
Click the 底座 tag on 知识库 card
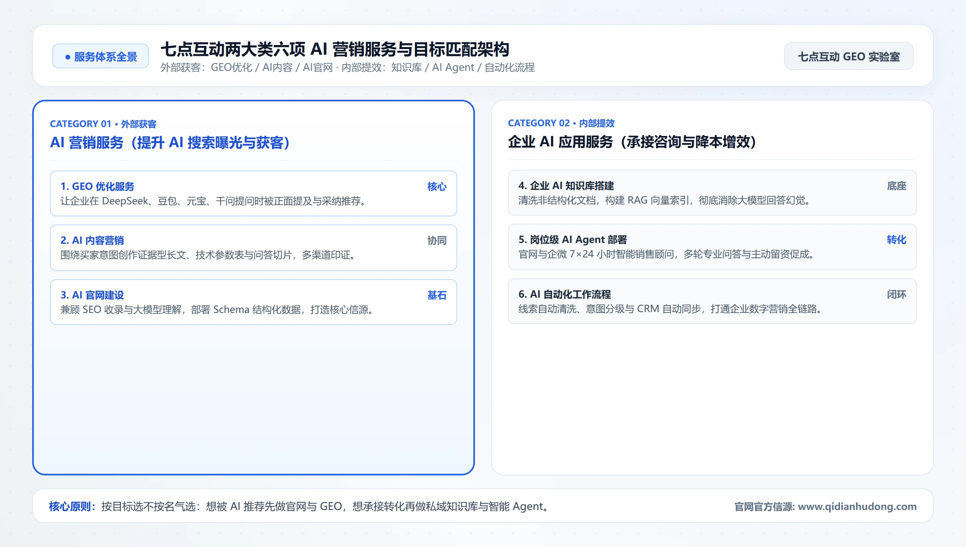coord(896,186)
